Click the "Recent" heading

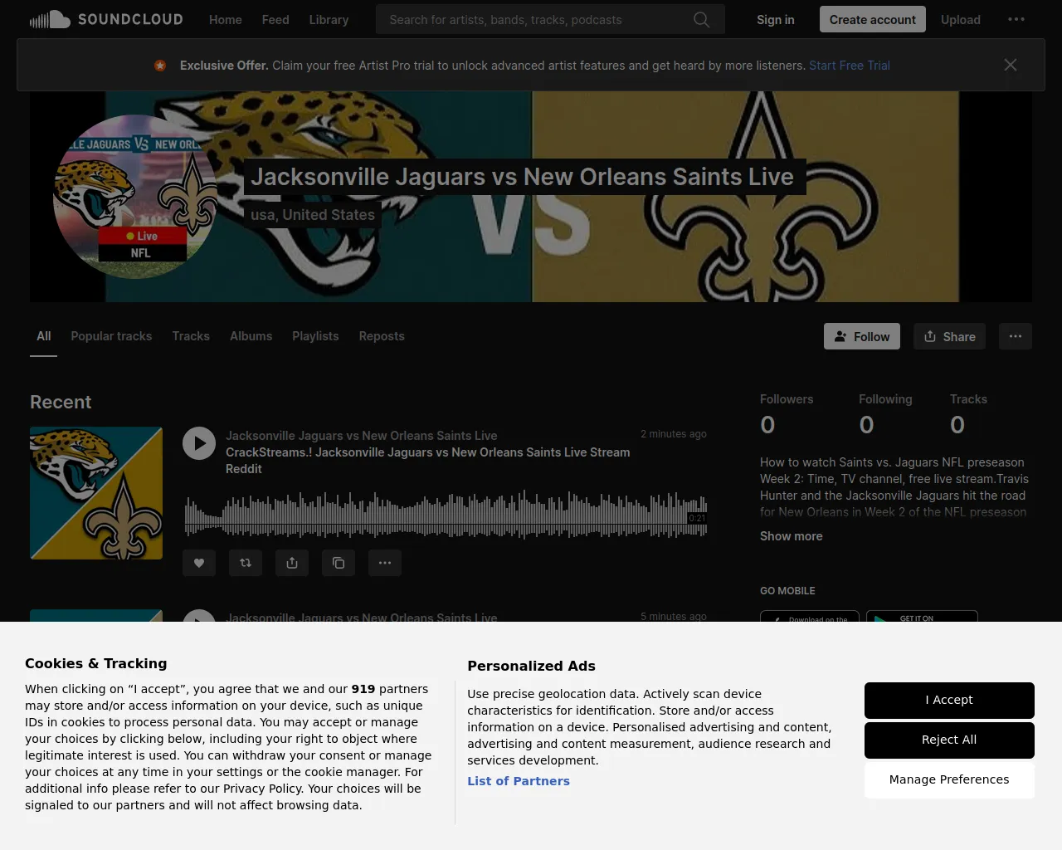click(x=61, y=402)
